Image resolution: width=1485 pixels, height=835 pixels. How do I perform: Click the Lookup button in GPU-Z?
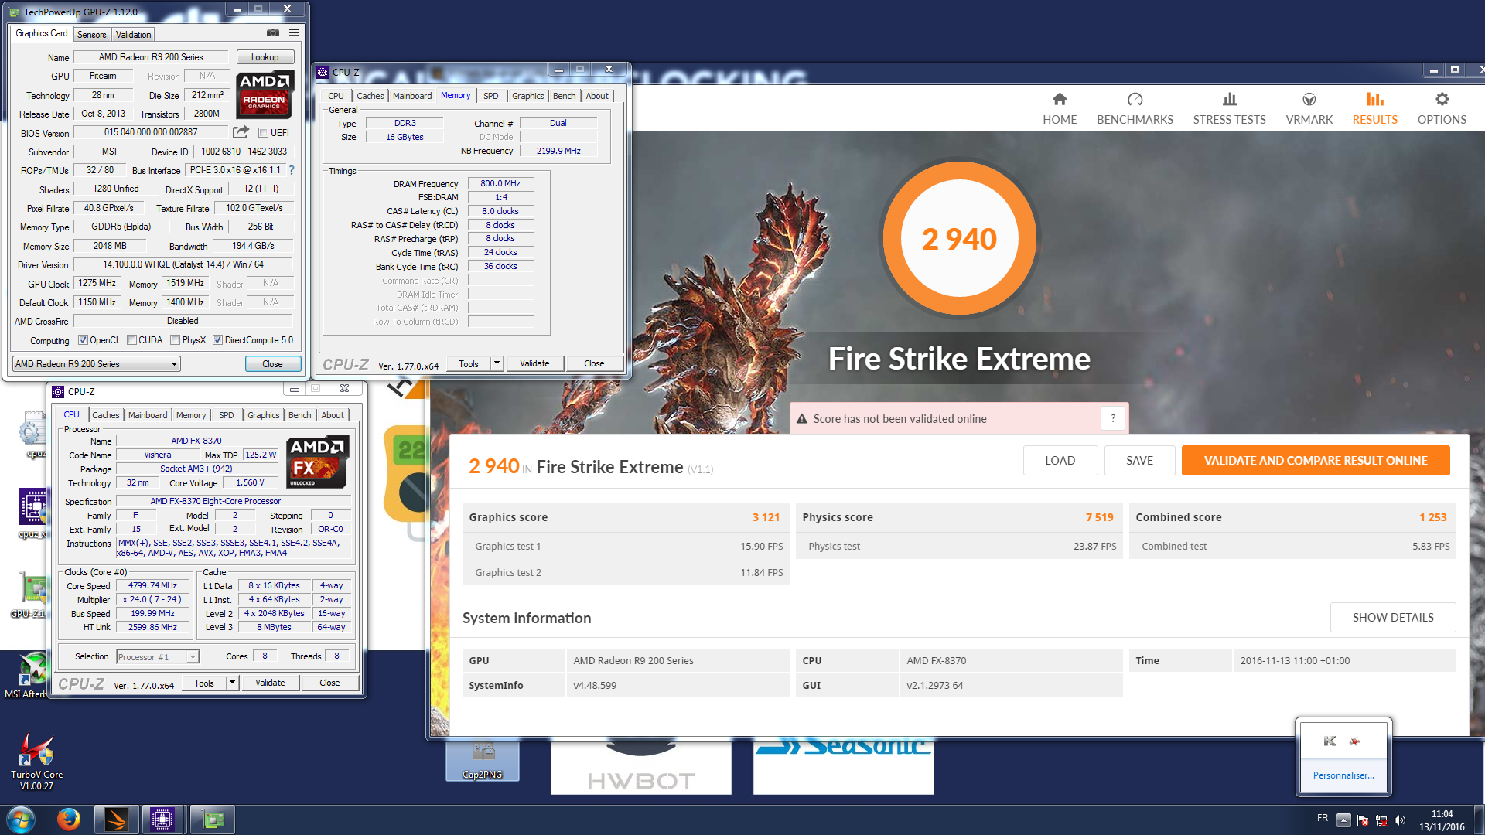pyautogui.click(x=265, y=57)
